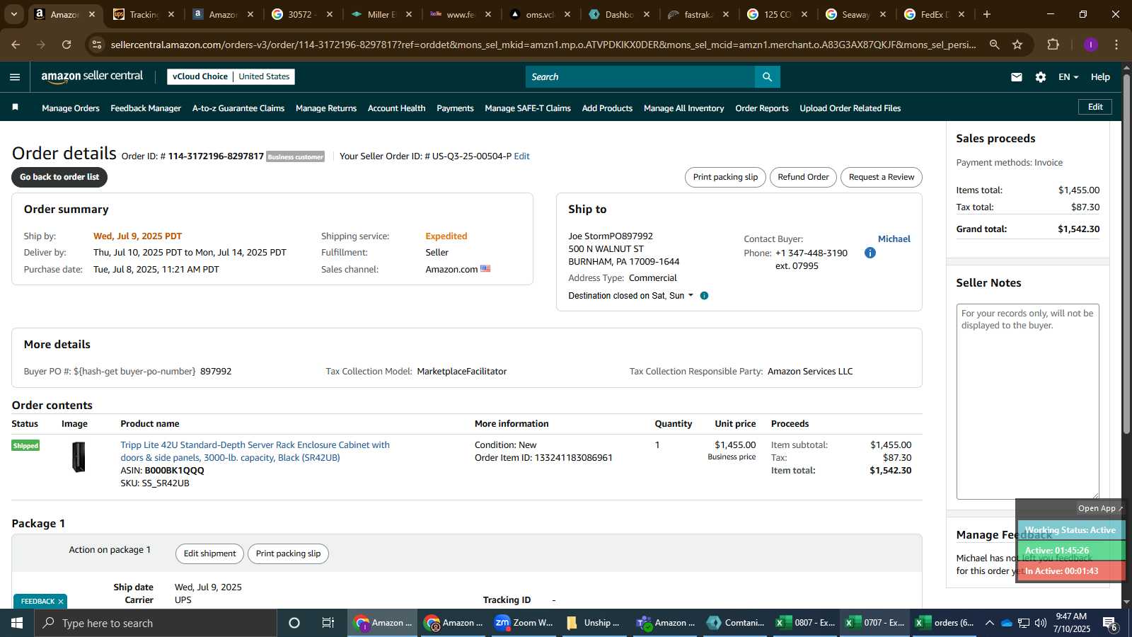Viewport: 1132px width, 637px height.
Task: Click the magnifier search button
Action: point(767,76)
